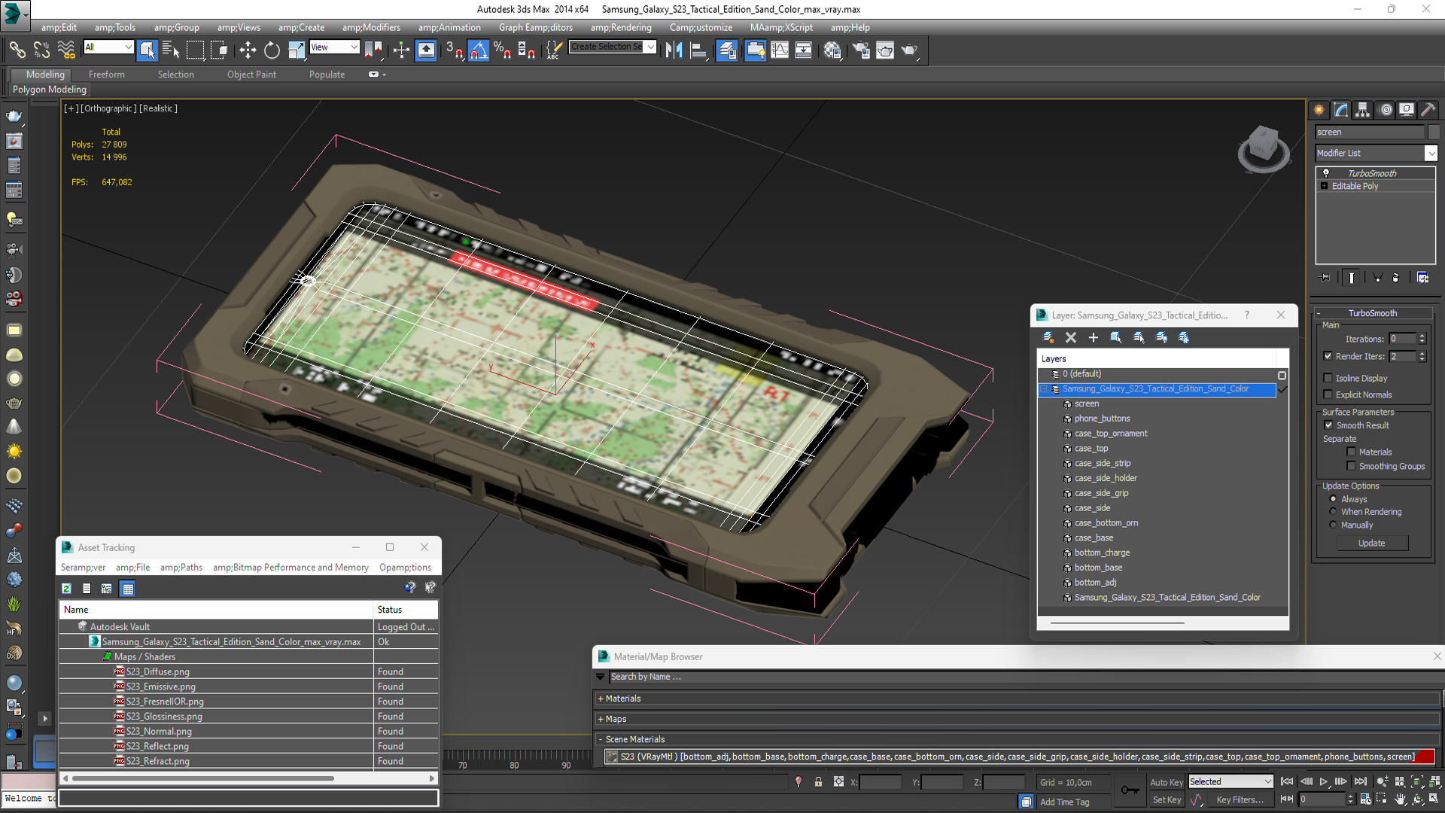1445x813 pixels.
Task: Toggle the Smooth Result checkbox
Action: pos(1328,425)
